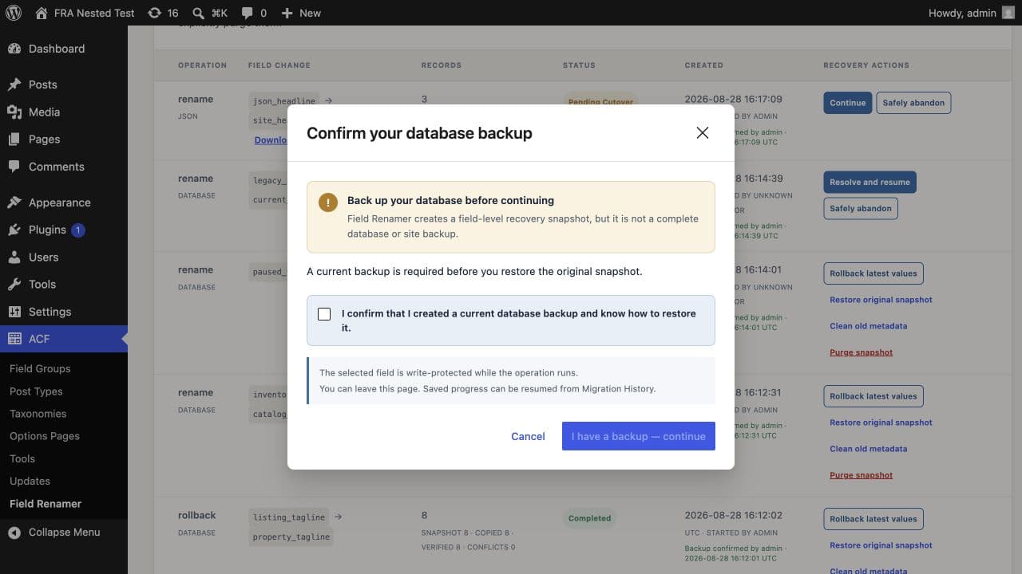
Task: Click the WordPress logo in admin bar
Action: (x=14, y=13)
